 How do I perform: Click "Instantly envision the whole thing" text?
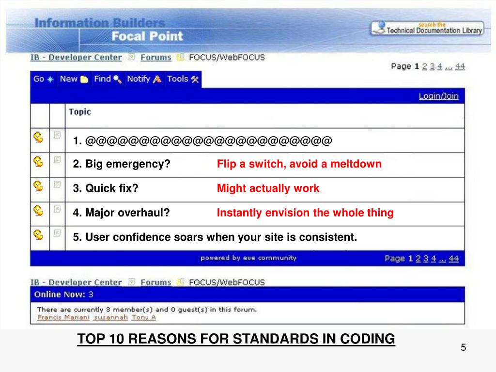305,213
